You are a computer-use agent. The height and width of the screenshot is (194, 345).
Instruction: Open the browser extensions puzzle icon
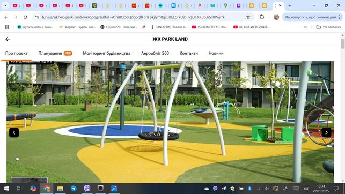(262, 17)
